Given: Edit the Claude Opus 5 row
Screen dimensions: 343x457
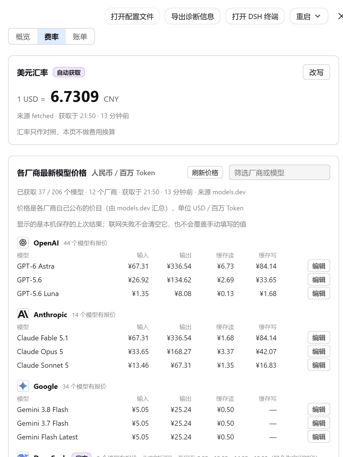Looking at the screenshot, I should (x=319, y=351).
